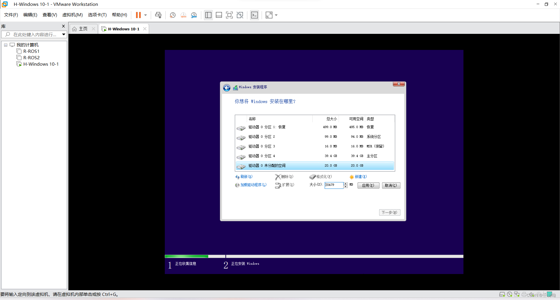Click the setup progress bar
This screenshot has width=560, height=300.
(314, 256)
